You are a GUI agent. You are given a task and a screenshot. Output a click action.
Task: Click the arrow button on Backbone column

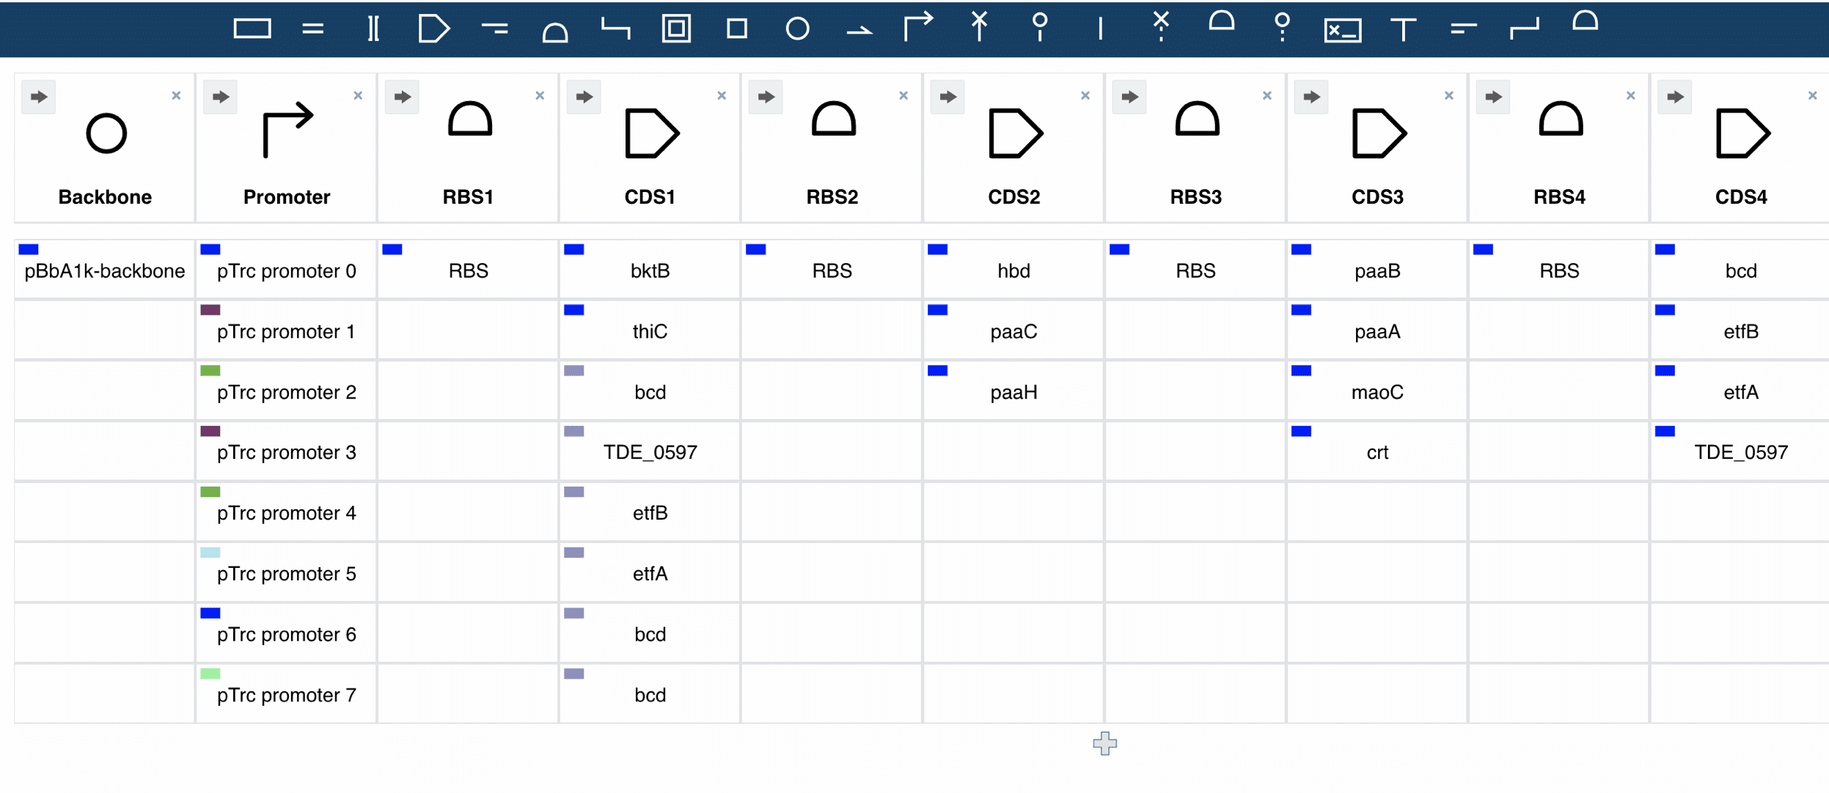39,97
